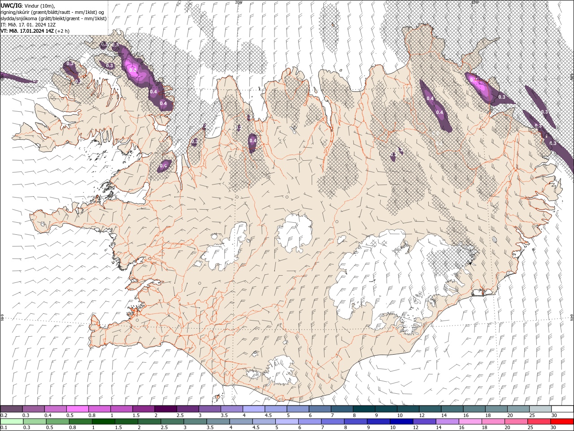Select dark teal upper swatch between 8 and 9

pos(364,409)
